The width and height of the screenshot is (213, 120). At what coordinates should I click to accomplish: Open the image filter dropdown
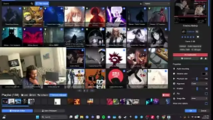199,99
